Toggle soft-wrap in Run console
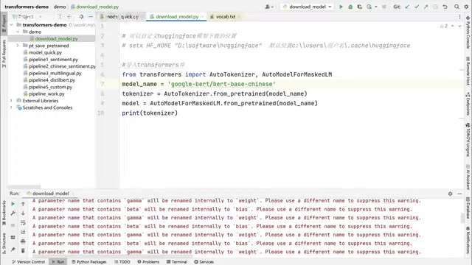This screenshot has height=265, width=472. tap(23, 222)
